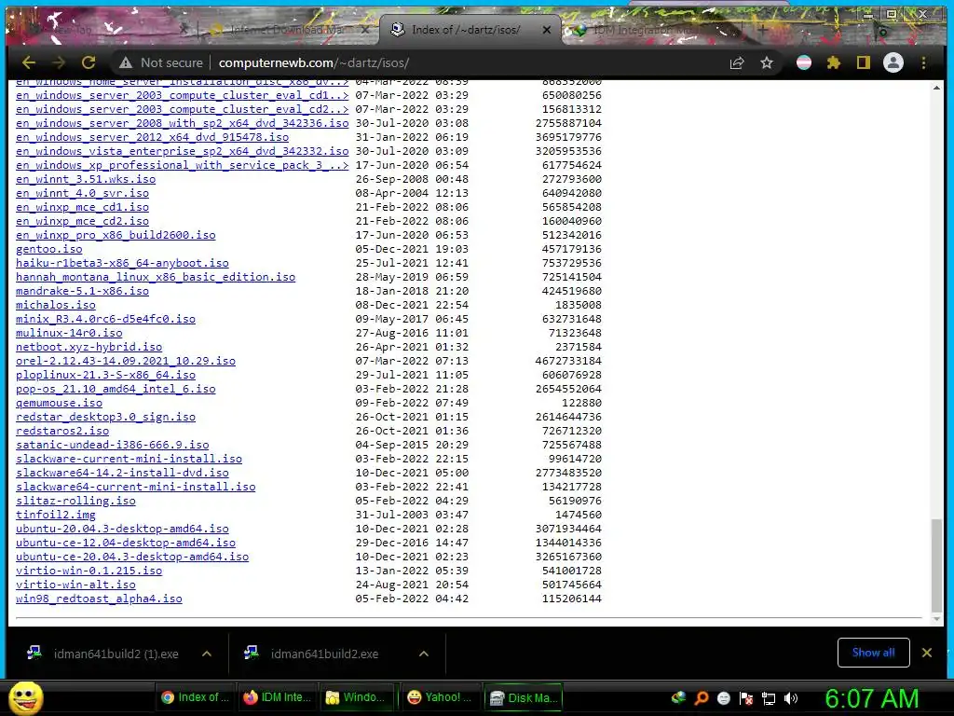
Task: Open en_winnt_3.51.wks.iso link
Action: pos(86,179)
